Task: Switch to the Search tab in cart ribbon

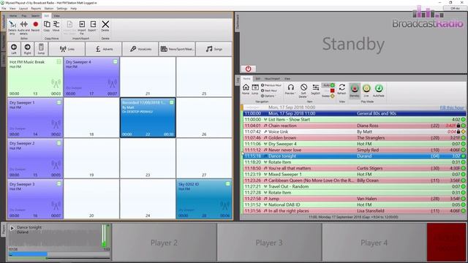Action: [x=36, y=15]
